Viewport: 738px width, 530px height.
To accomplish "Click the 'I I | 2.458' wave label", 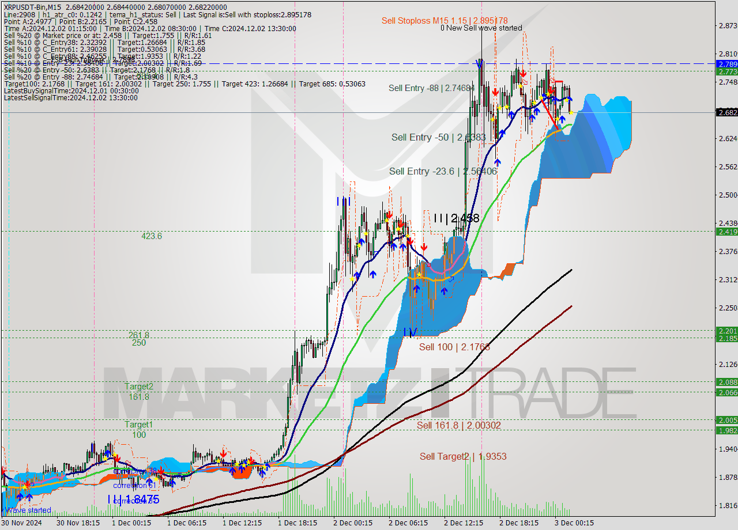I will click(x=455, y=218).
